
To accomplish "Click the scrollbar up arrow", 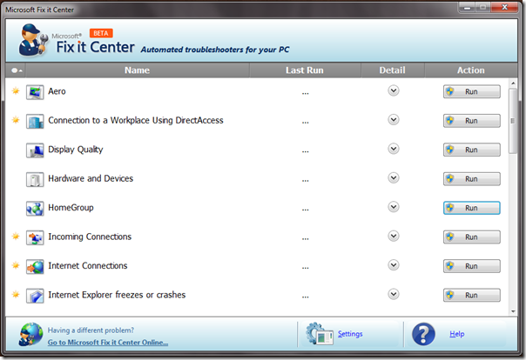I will [x=513, y=83].
